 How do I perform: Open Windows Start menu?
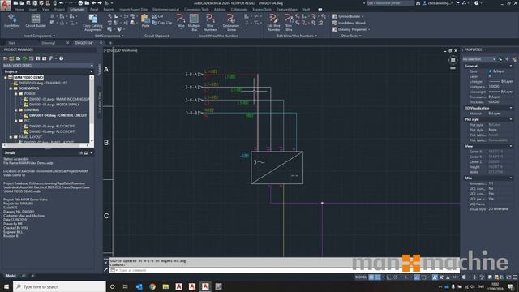[x=6, y=286]
